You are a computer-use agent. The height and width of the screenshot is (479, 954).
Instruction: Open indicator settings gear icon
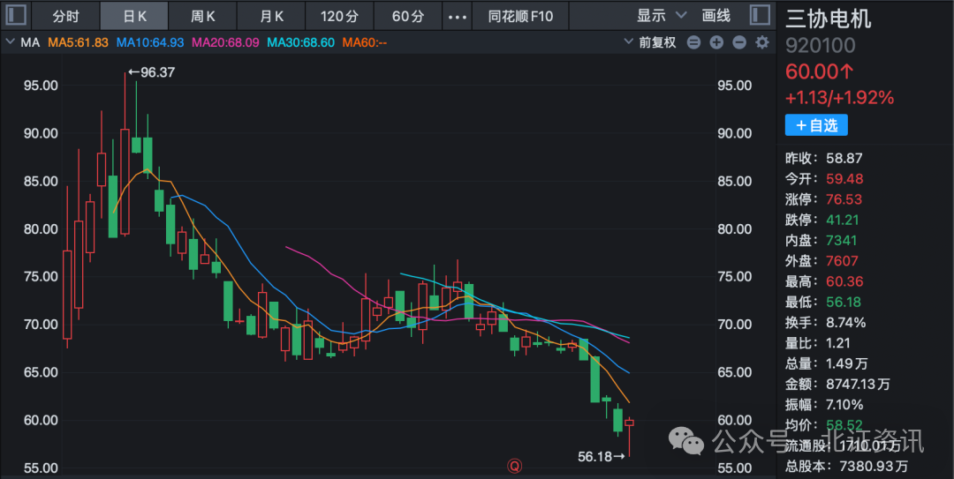point(761,42)
